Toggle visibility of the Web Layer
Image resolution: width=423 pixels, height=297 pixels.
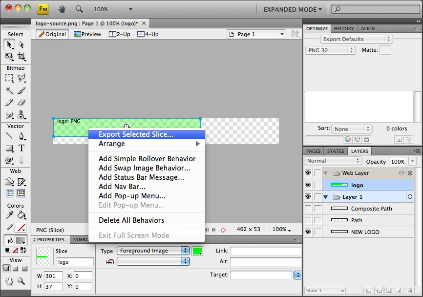[308, 173]
